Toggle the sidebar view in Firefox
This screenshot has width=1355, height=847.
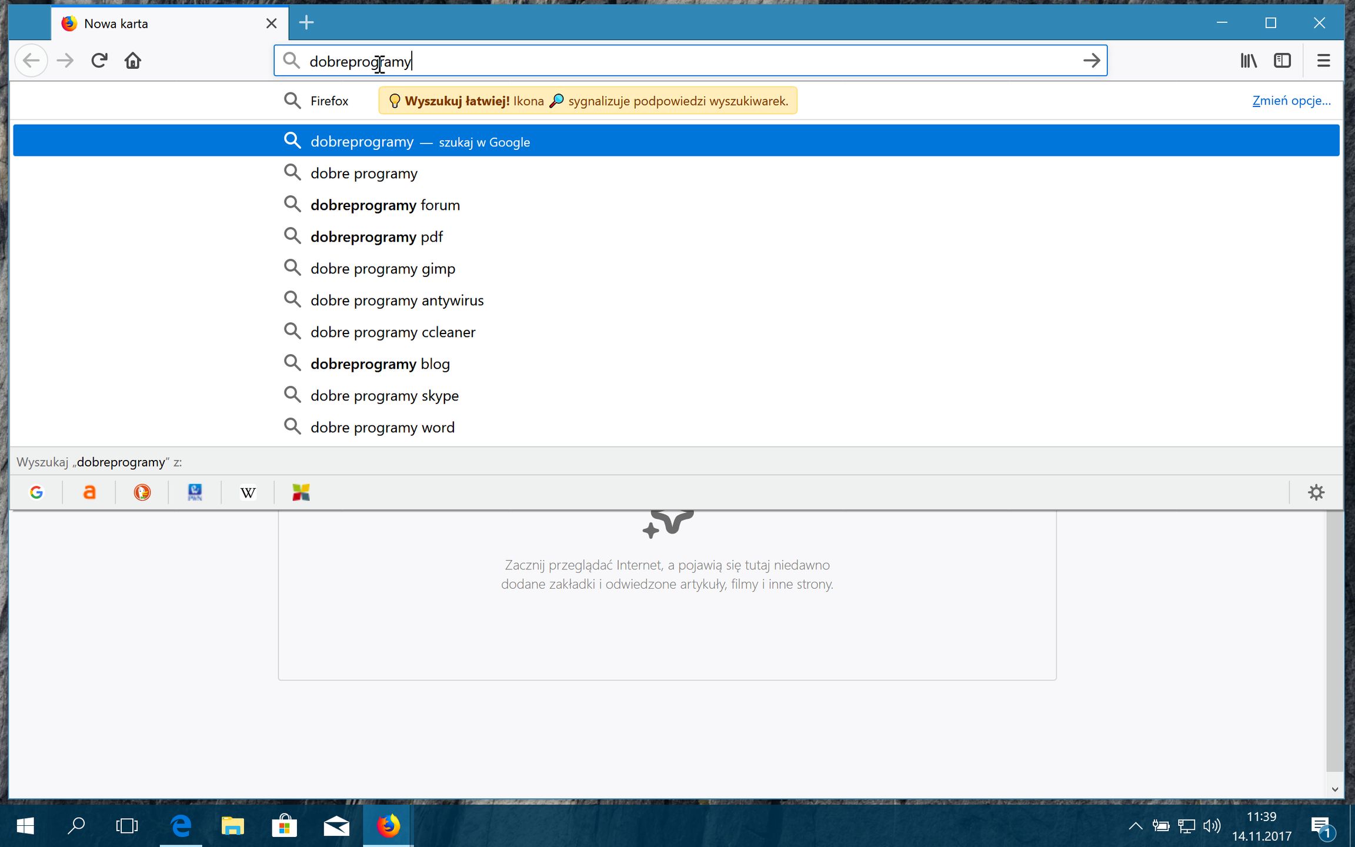point(1282,60)
